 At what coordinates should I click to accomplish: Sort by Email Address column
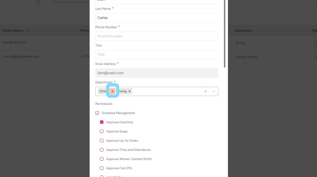coord(28,30)
